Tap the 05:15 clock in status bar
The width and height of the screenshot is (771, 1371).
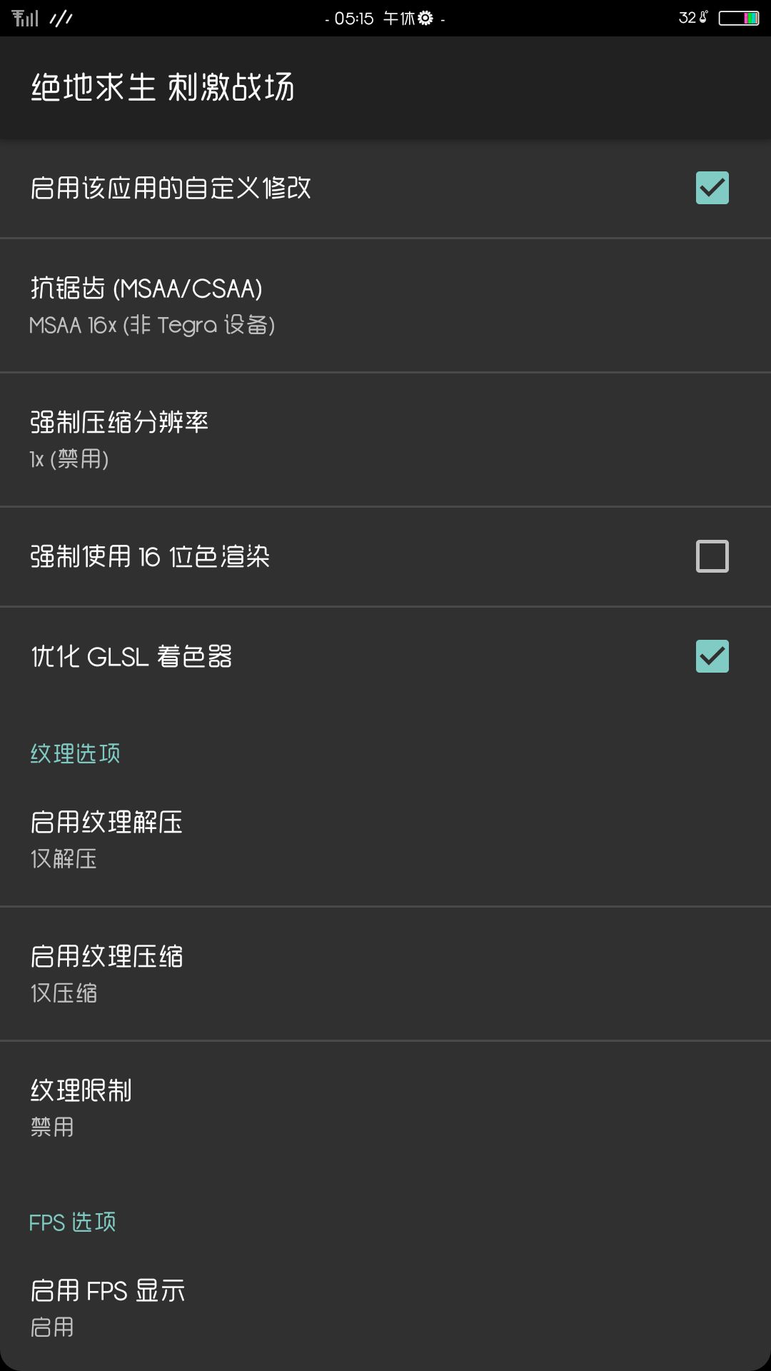coord(354,18)
